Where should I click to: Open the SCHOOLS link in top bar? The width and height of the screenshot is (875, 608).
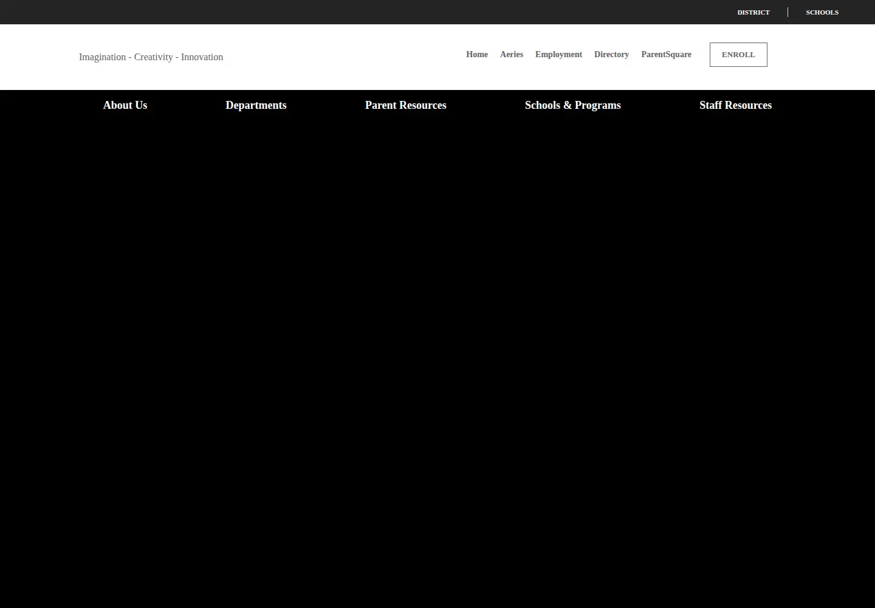pyautogui.click(x=822, y=12)
